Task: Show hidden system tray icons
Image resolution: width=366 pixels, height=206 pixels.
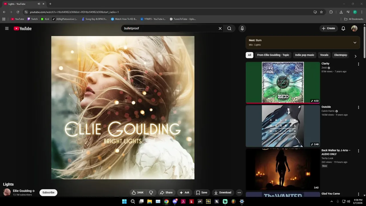Action: pos(332,201)
